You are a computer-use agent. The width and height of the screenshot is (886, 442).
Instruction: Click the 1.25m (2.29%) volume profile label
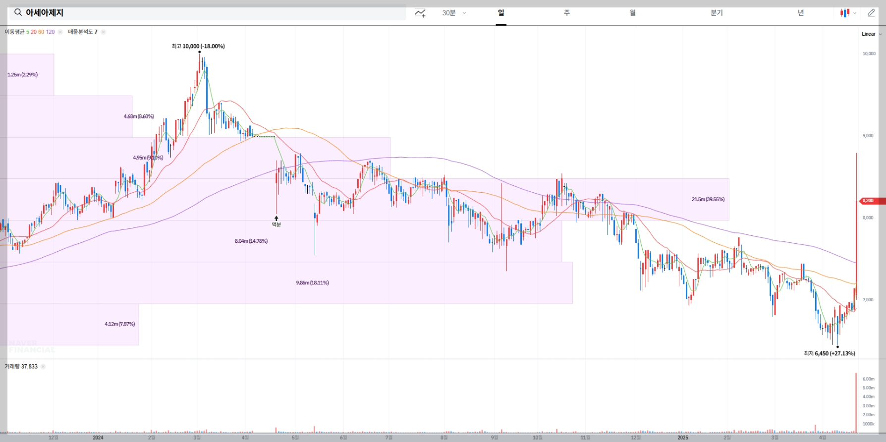22,75
